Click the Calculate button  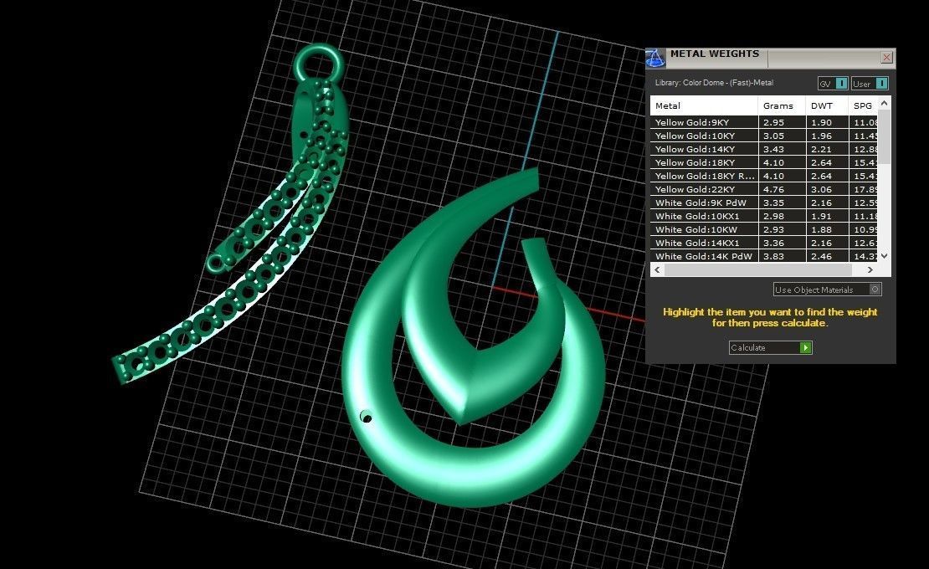click(770, 347)
